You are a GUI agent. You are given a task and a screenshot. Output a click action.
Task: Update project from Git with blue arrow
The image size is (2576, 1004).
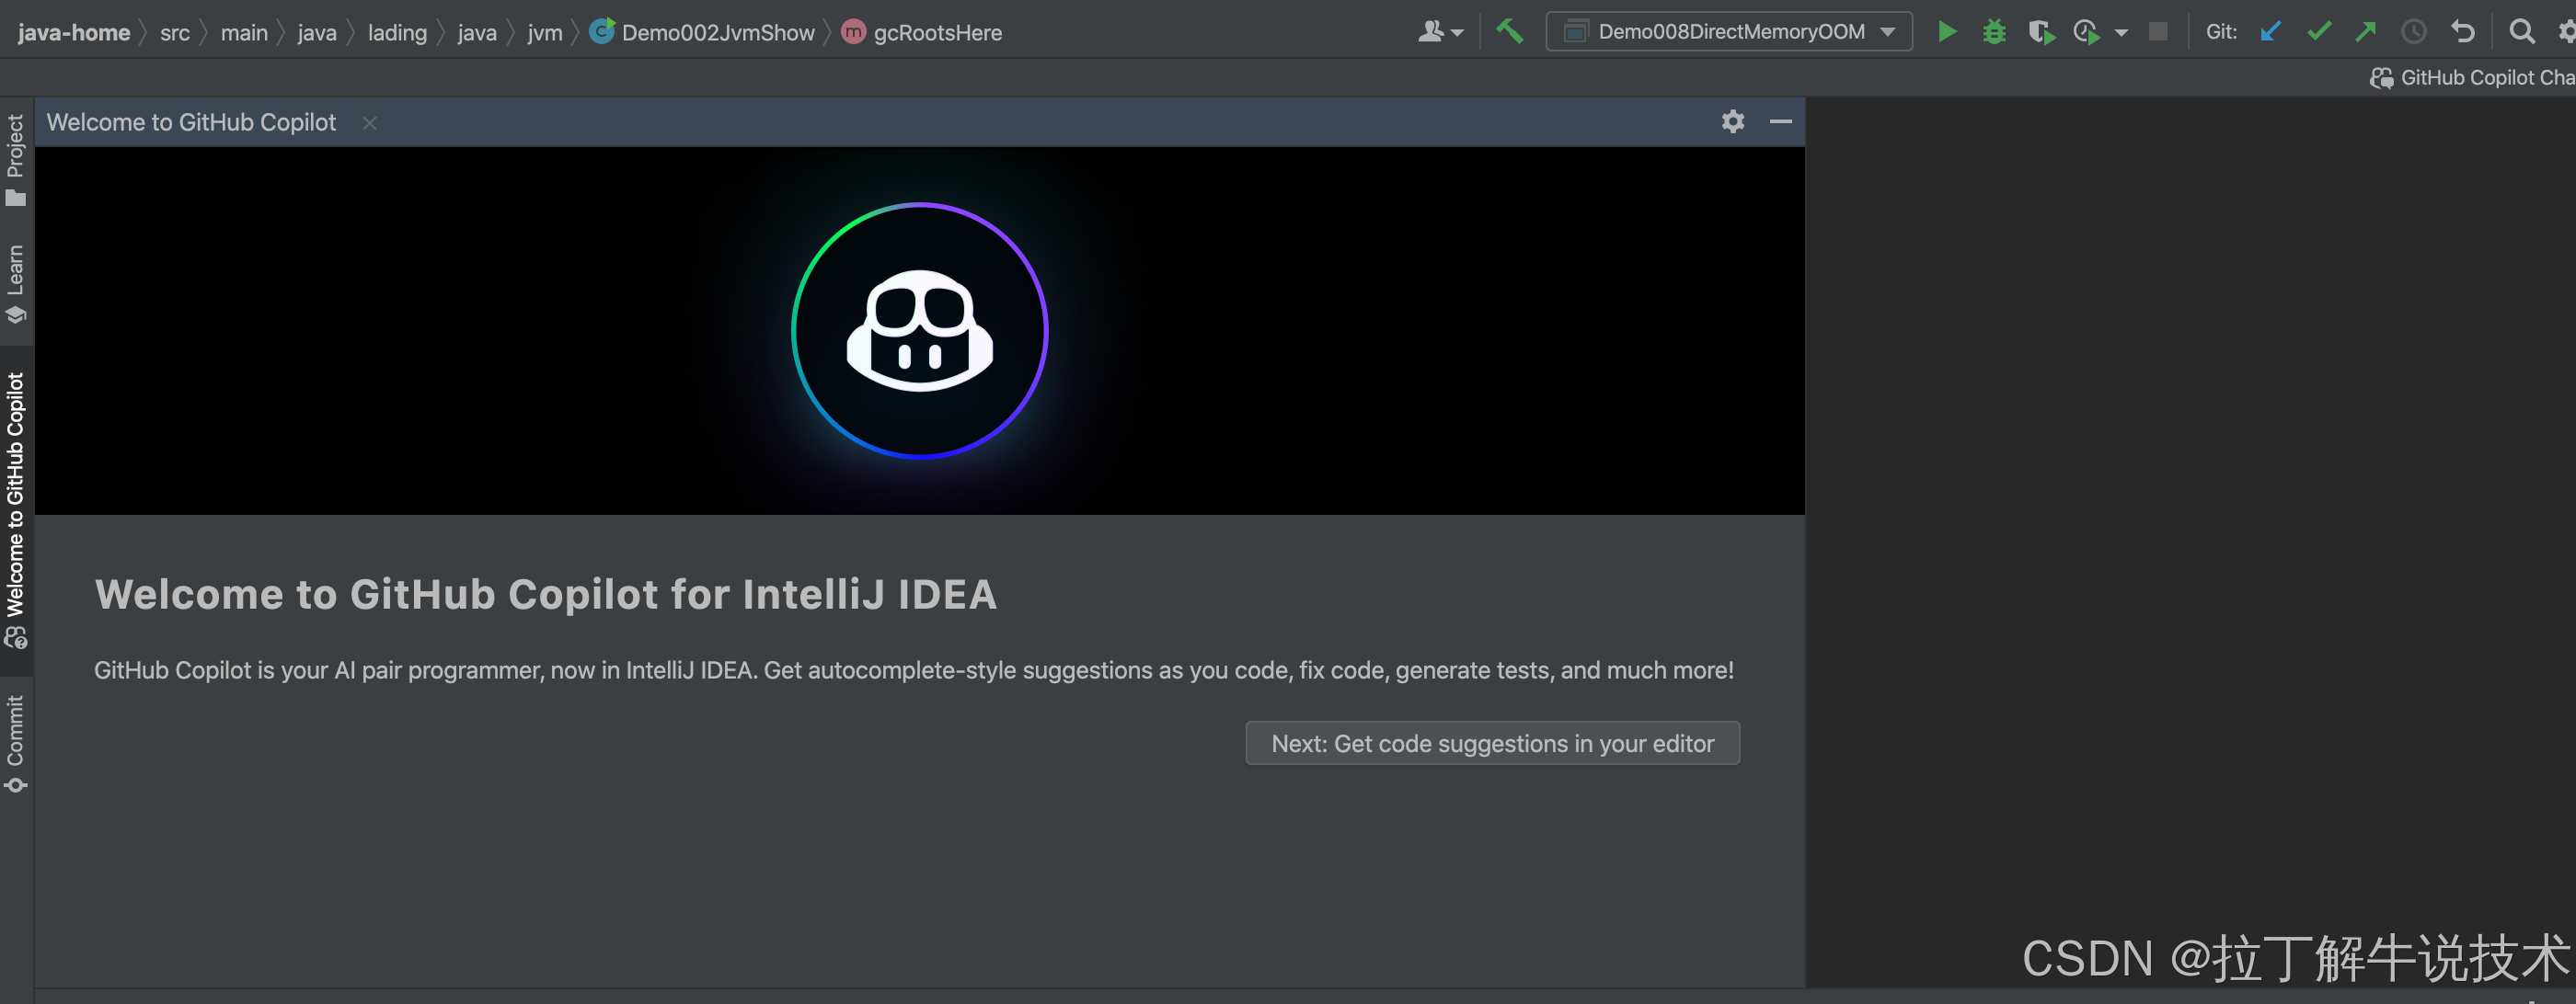[x=2270, y=31]
